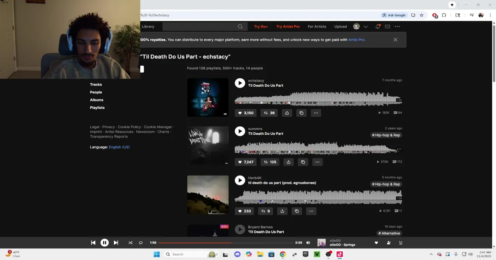The height and width of the screenshot is (260, 496).
Task: Play summrs' Til Death Do Us Part
Action: coord(240,131)
